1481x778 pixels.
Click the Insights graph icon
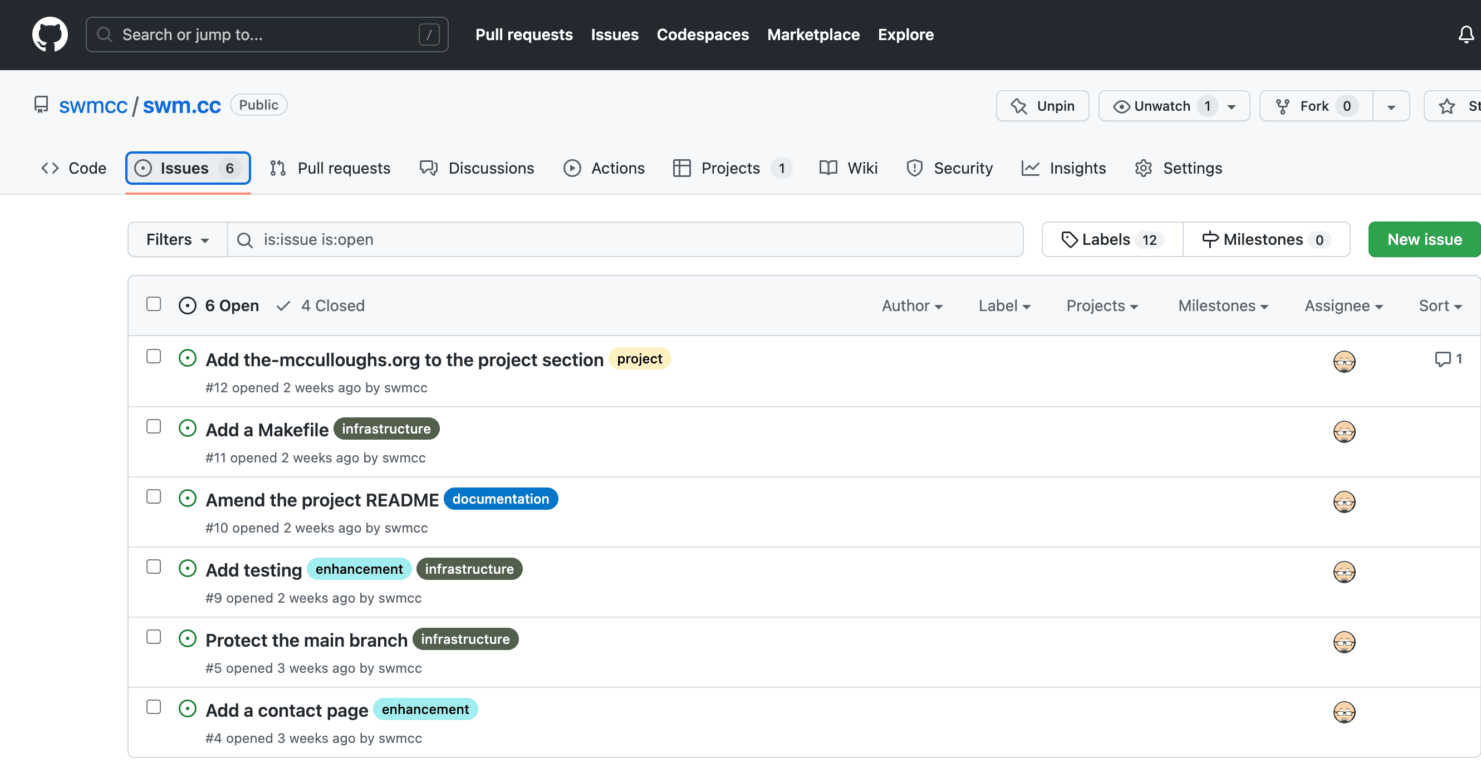pos(1031,168)
